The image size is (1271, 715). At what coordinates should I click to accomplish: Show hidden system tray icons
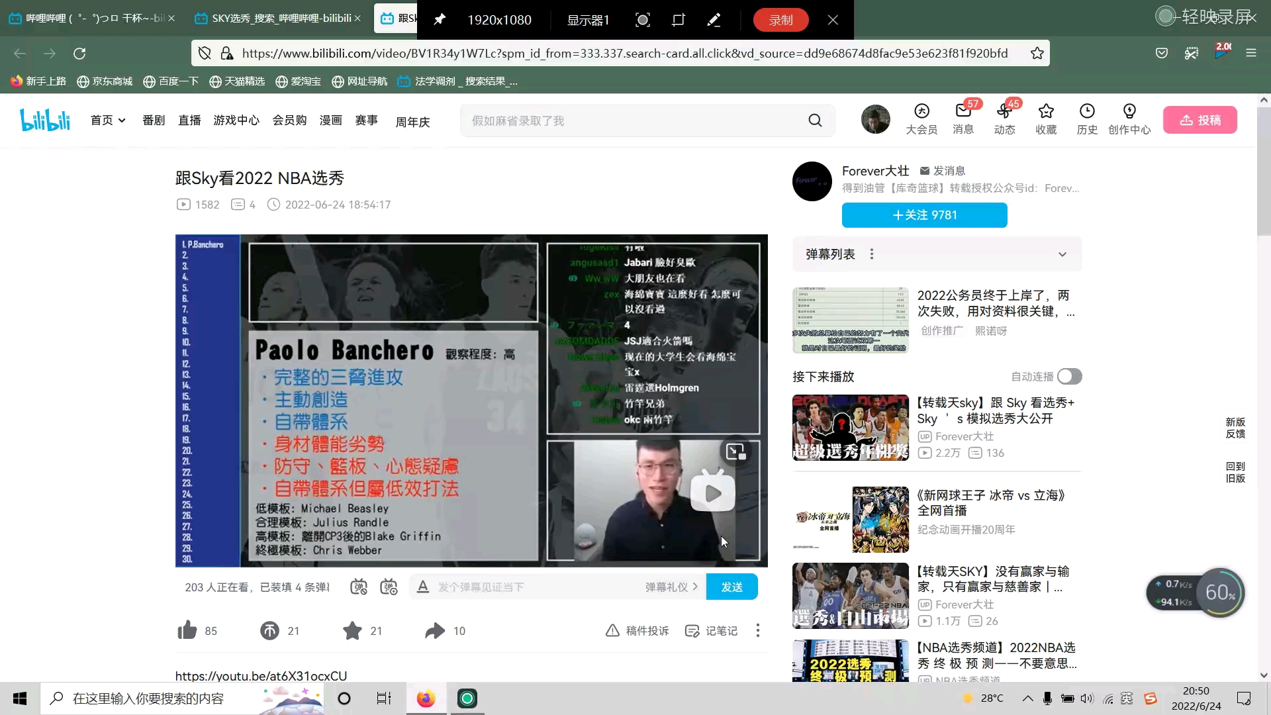[x=1027, y=698]
